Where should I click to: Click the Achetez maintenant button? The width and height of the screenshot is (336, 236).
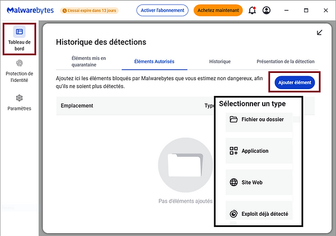click(218, 10)
